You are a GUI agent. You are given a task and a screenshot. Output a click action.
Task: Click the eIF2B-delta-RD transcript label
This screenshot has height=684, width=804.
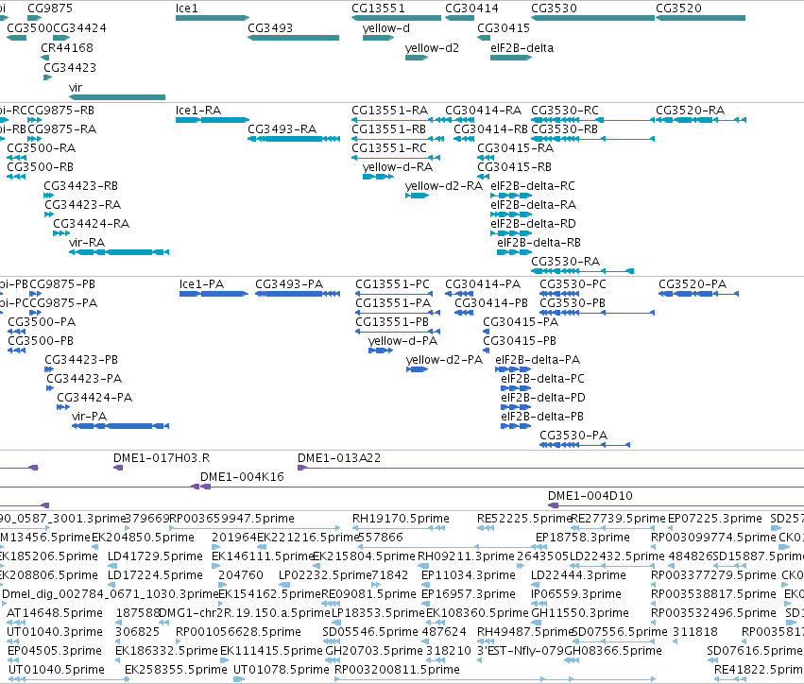pos(533,224)
